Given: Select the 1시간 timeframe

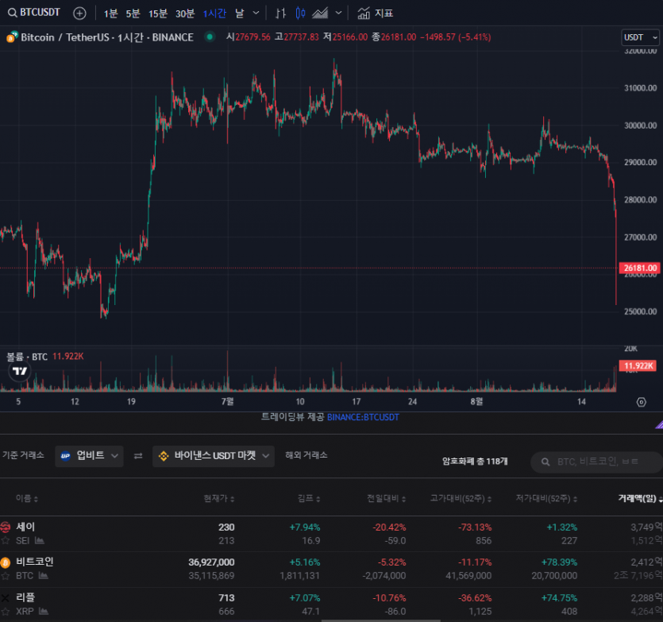Looking at the screenshot, I should [x=214, y=13].
